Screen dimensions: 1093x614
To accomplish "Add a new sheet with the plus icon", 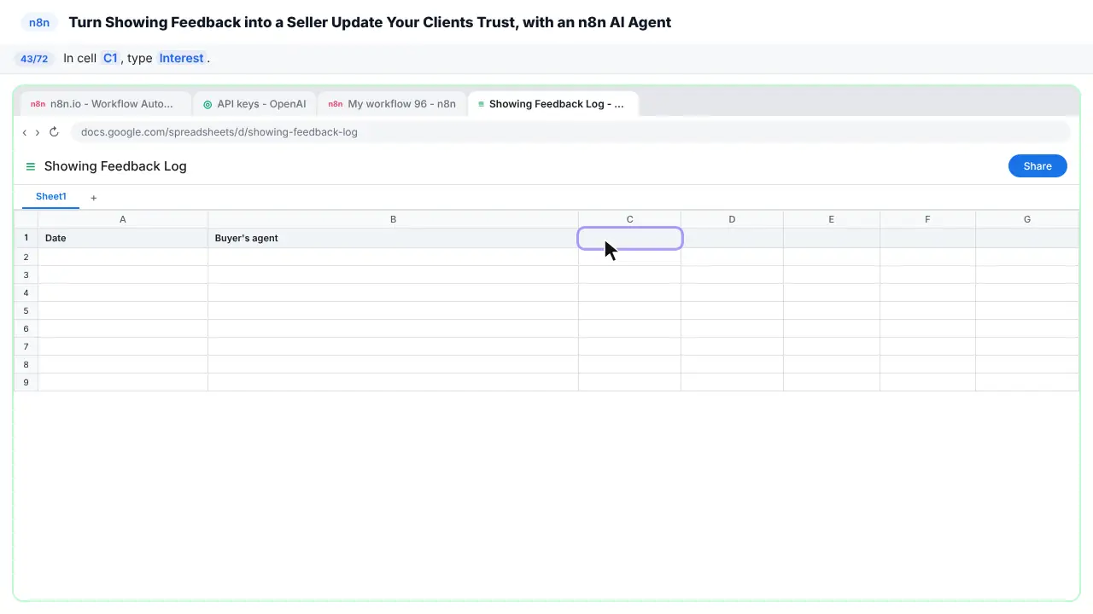I will [x=94, y=198].
